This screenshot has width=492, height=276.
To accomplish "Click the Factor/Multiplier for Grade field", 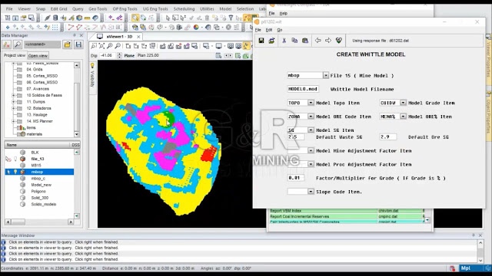I will 295,178.
